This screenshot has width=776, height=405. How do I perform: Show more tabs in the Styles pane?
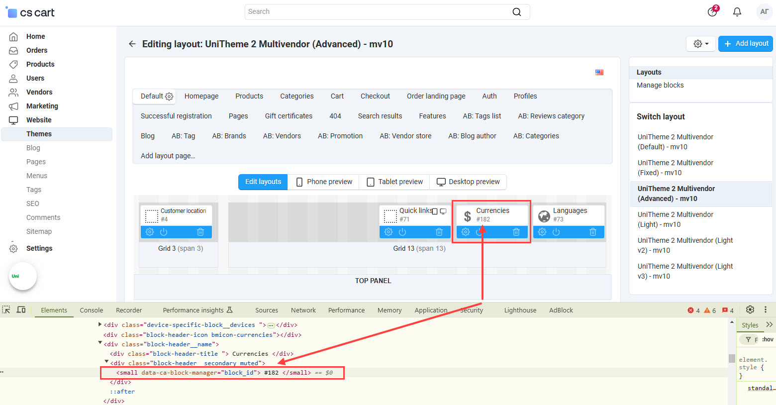click(770, 324)
